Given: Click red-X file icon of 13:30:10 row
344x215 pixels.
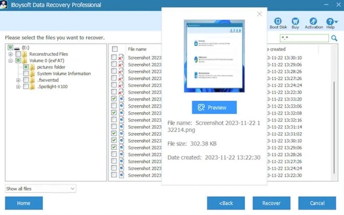Looking at the screenshot, I should 121,58.
